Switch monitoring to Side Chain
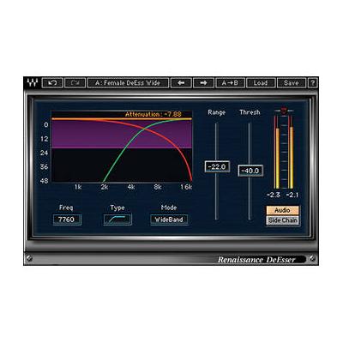Screen dimensions: 343x343 (x=283, y=220)
